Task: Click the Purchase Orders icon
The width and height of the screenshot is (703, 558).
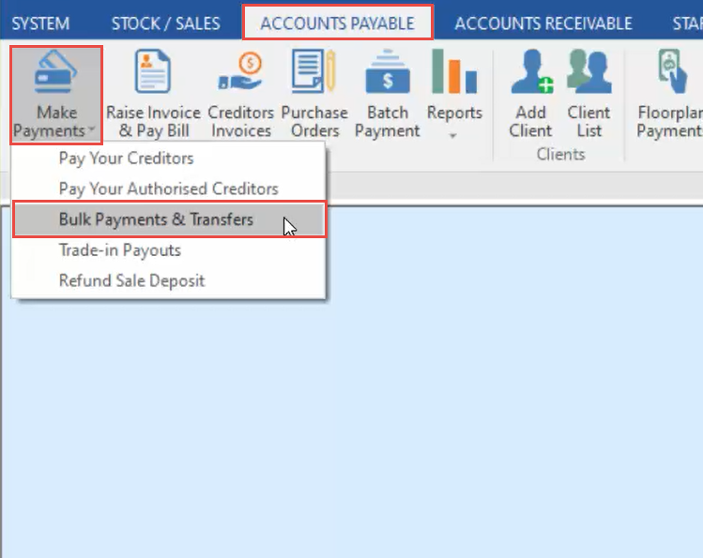Action: (314, 75)
